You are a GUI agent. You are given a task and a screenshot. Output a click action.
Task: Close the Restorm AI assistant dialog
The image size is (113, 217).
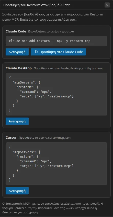pos(107,5)
